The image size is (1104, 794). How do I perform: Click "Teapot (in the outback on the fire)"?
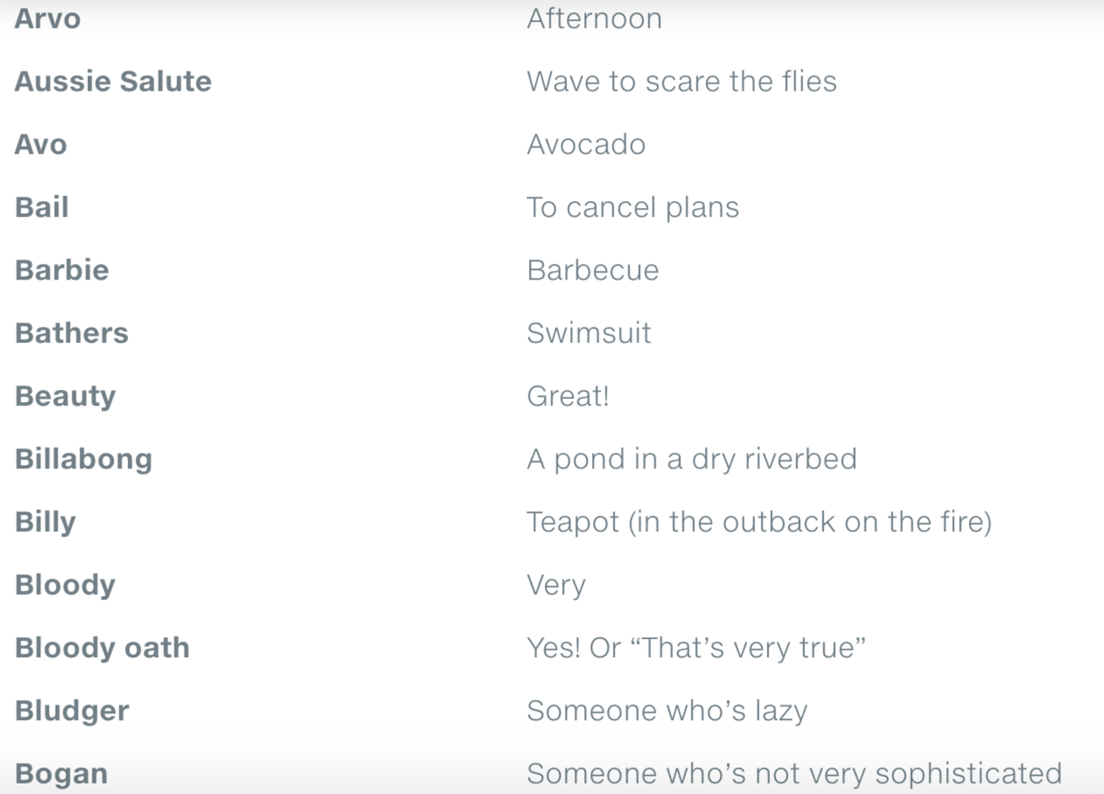click(x=758, y=522)
